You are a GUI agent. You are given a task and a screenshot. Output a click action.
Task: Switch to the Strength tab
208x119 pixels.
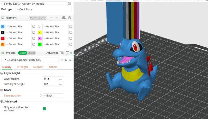tap(22, 67)
